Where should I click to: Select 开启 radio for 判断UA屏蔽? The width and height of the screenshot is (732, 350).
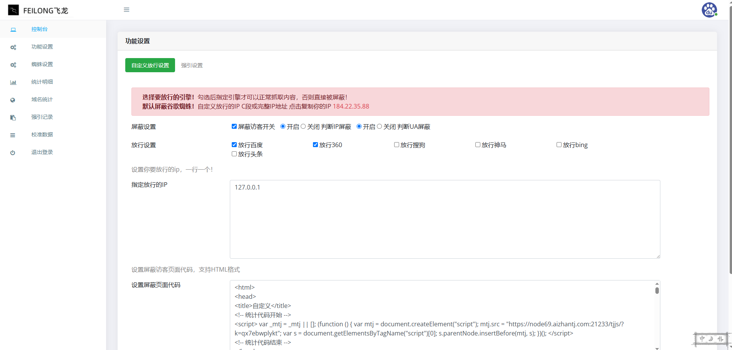pos(359,126)
